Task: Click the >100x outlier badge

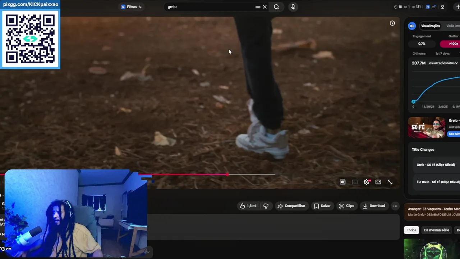Action: [x=450, y=44]
